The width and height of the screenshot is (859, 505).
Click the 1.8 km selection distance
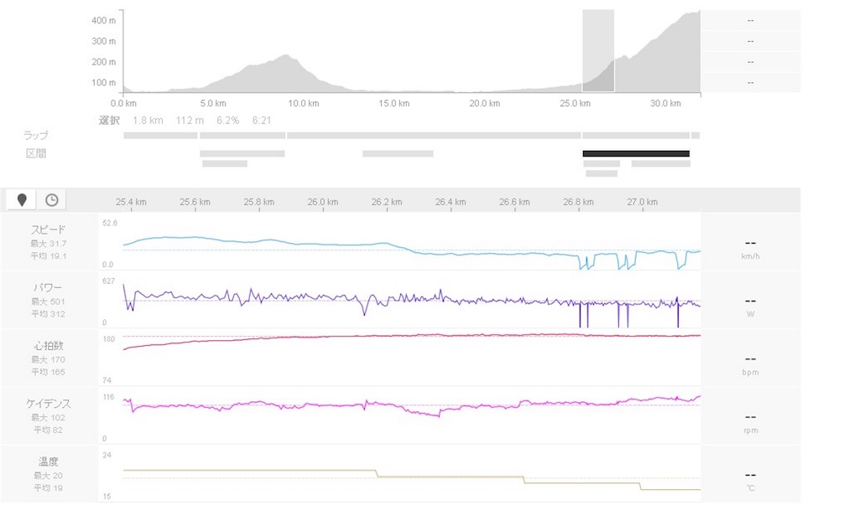[x=148, y=121]
